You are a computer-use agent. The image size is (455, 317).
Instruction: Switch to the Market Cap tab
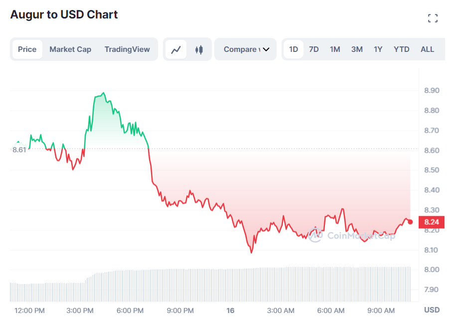click(70, 49)
